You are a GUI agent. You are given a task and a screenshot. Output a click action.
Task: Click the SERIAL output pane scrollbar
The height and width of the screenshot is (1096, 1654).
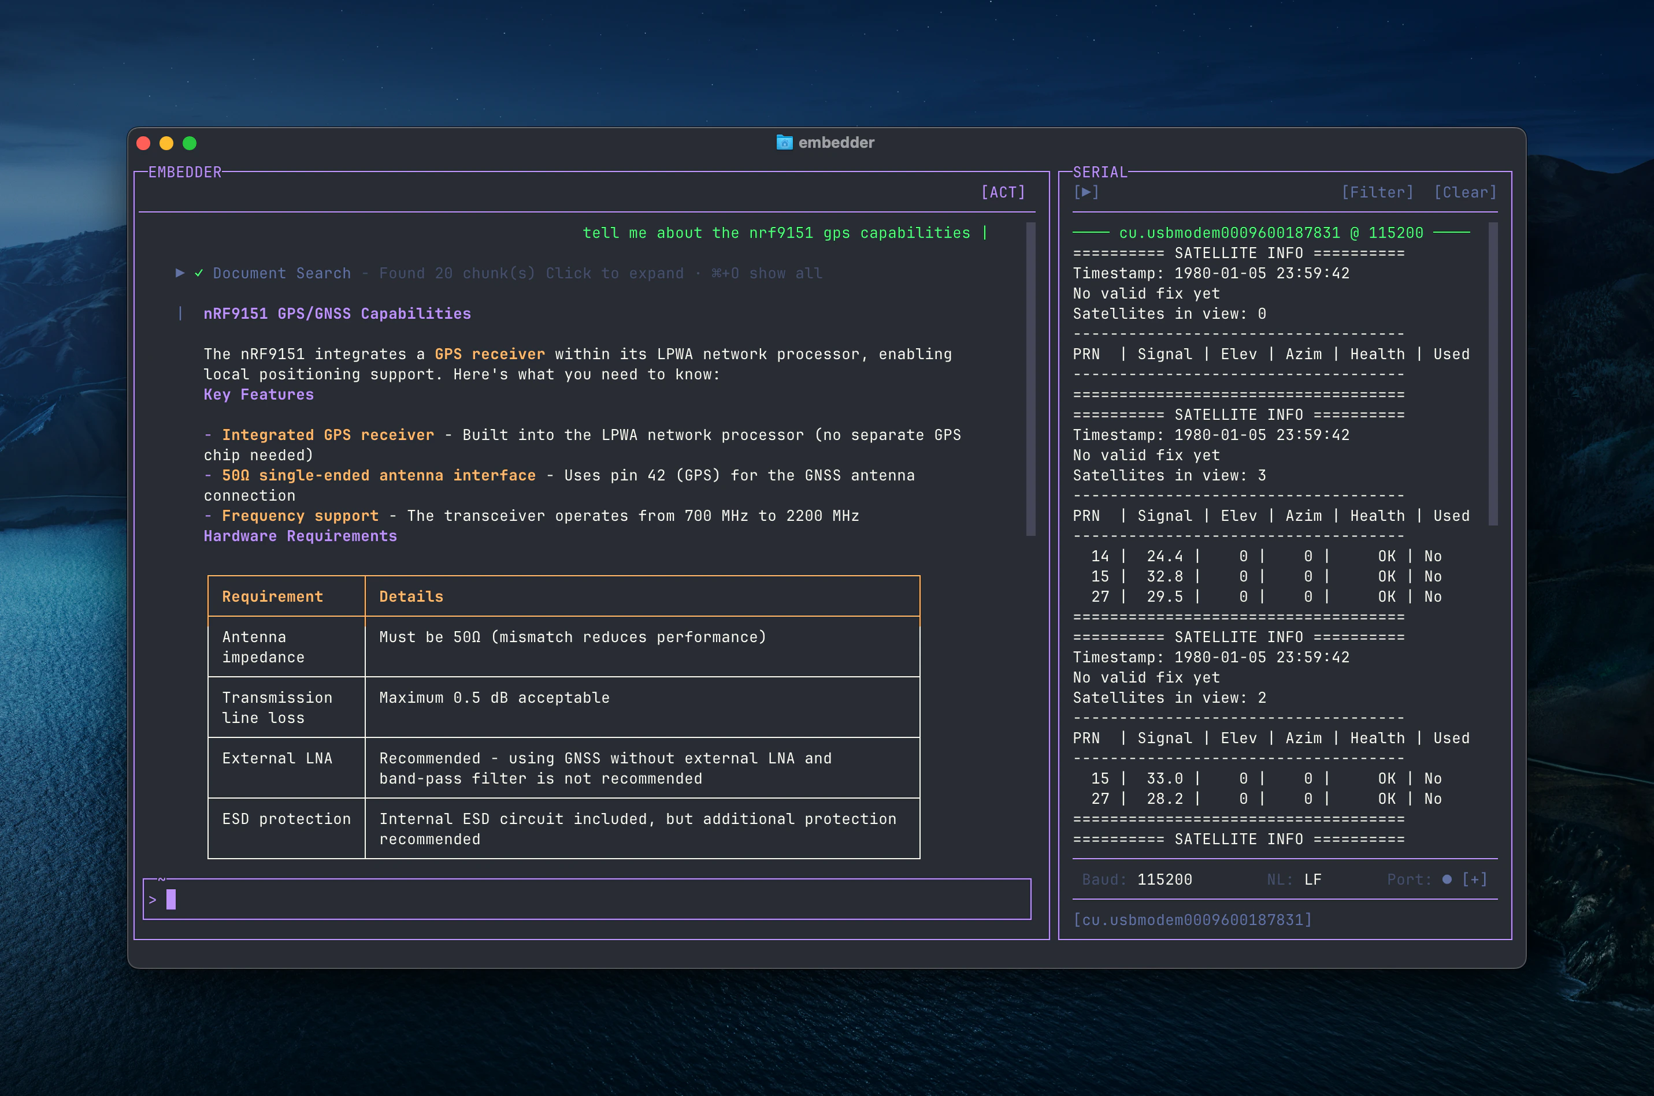click(1493, 374)
